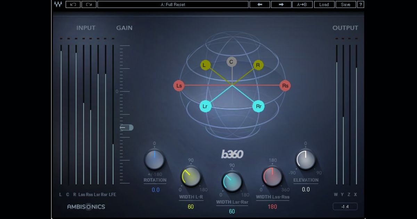This screenshot has width=417, height=219.
Task: Toggle the A→B setup compare
Action: (x=303, y=5)
